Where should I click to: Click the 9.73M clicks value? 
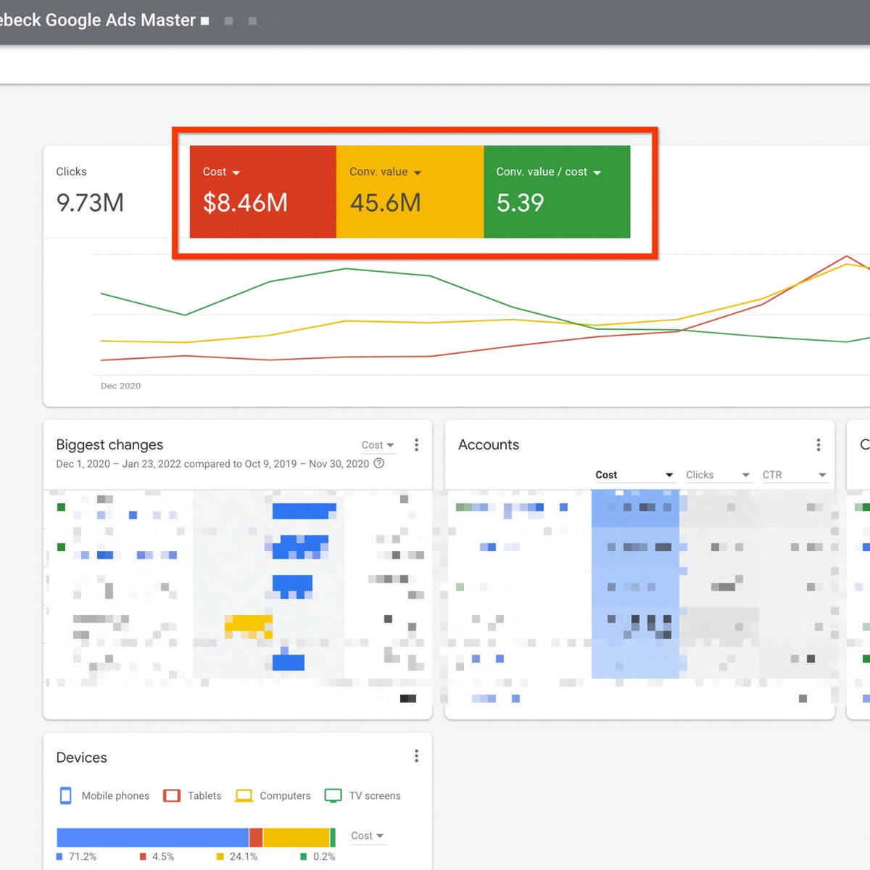click(x=90, y=202)
